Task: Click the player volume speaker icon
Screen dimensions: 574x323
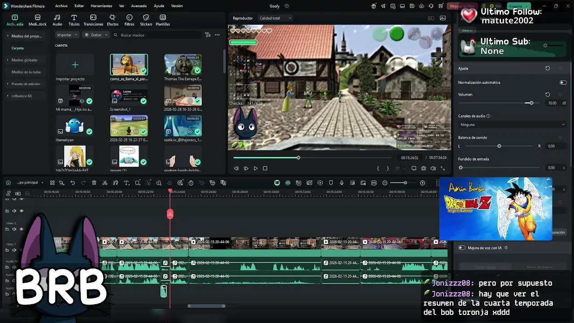Action: pos(433,168)
